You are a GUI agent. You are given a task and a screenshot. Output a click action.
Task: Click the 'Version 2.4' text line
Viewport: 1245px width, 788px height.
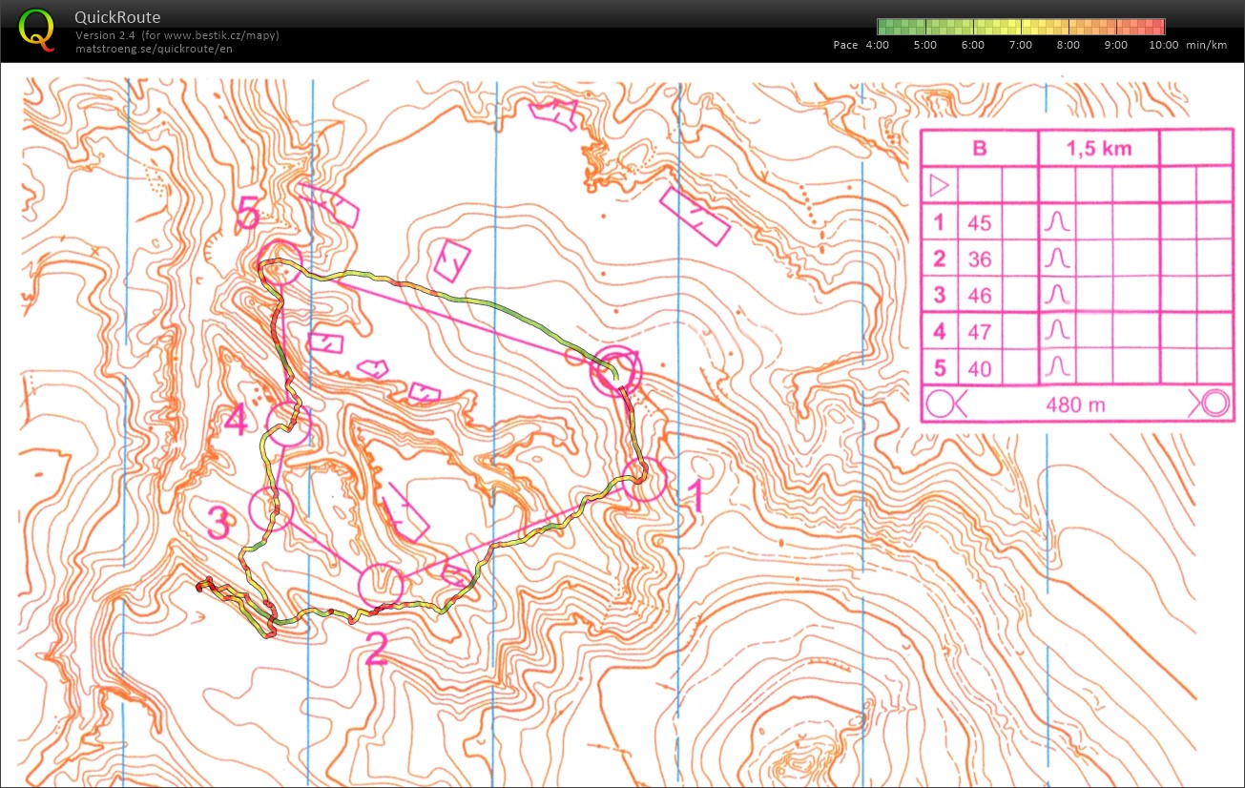tap(177, 36)
